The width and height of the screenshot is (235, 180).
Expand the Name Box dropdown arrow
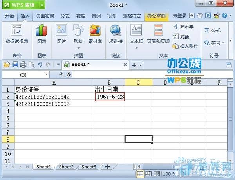click(x=47, y=74)
